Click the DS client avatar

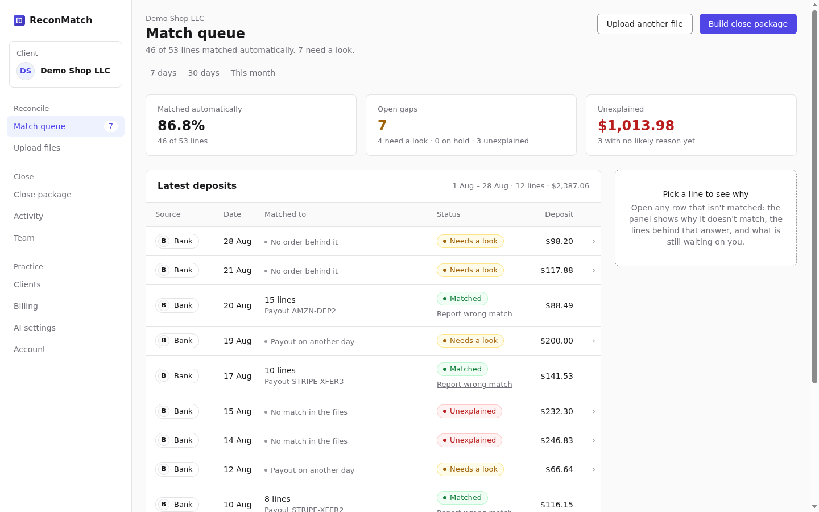click(x=26, y=71)
